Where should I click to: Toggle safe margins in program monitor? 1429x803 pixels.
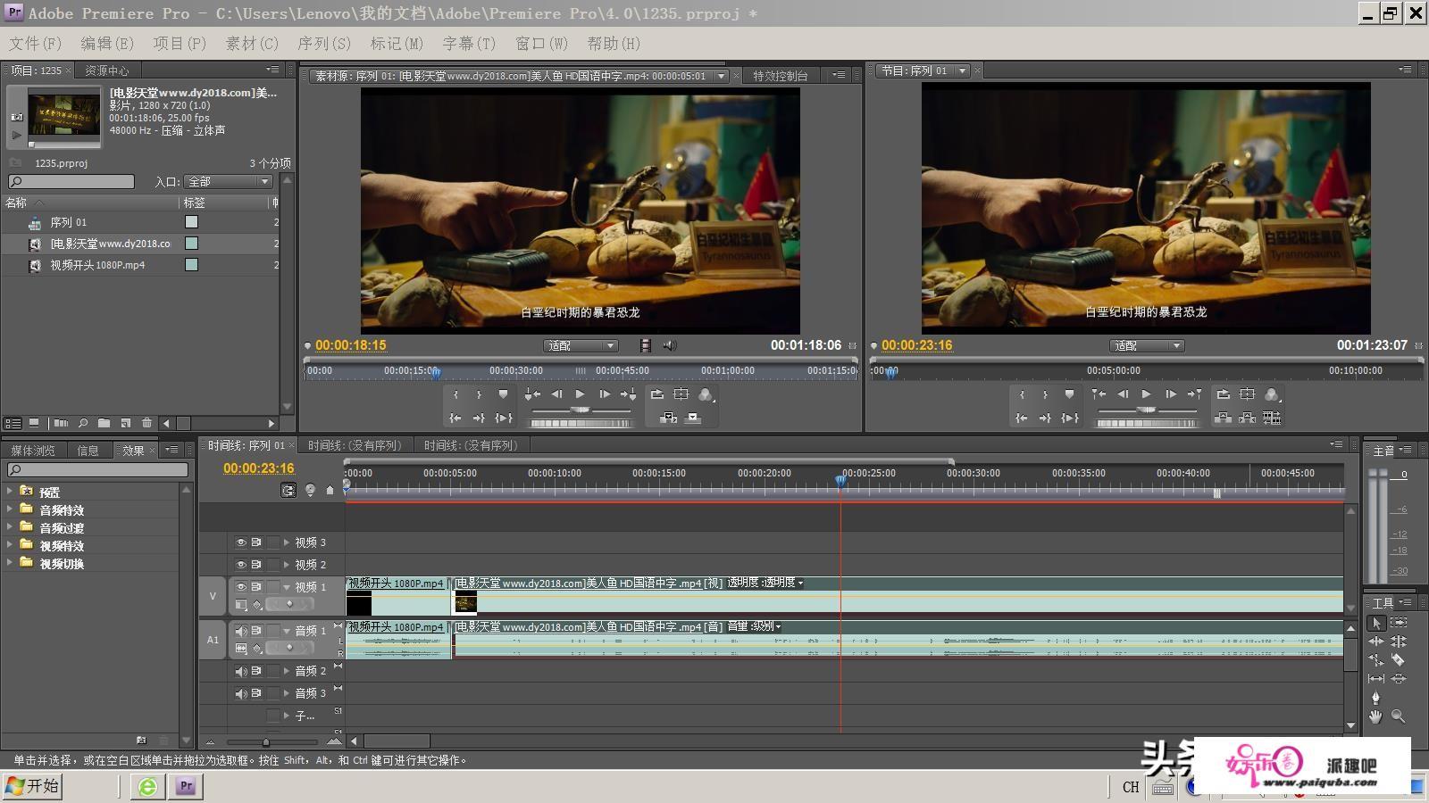pos(1248,394)
